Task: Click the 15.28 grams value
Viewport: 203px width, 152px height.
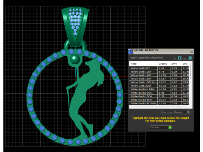Action: pos(162,86)
